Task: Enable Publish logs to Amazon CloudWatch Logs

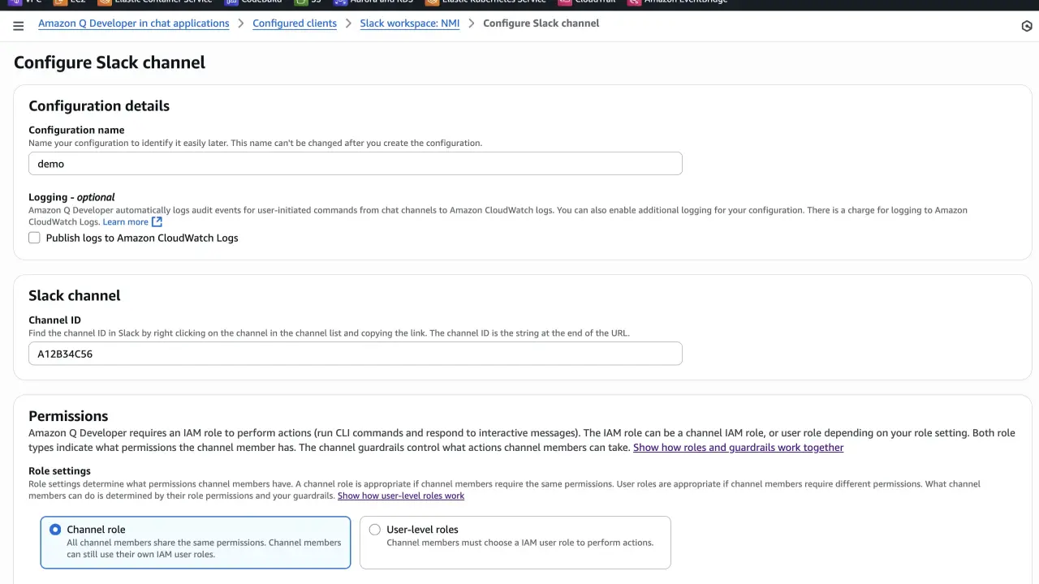Action: tap(34, 238)
